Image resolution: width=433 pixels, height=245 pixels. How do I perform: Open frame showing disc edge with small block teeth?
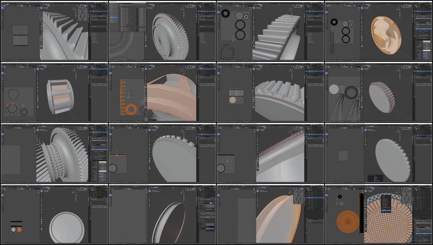click(162, 153)
